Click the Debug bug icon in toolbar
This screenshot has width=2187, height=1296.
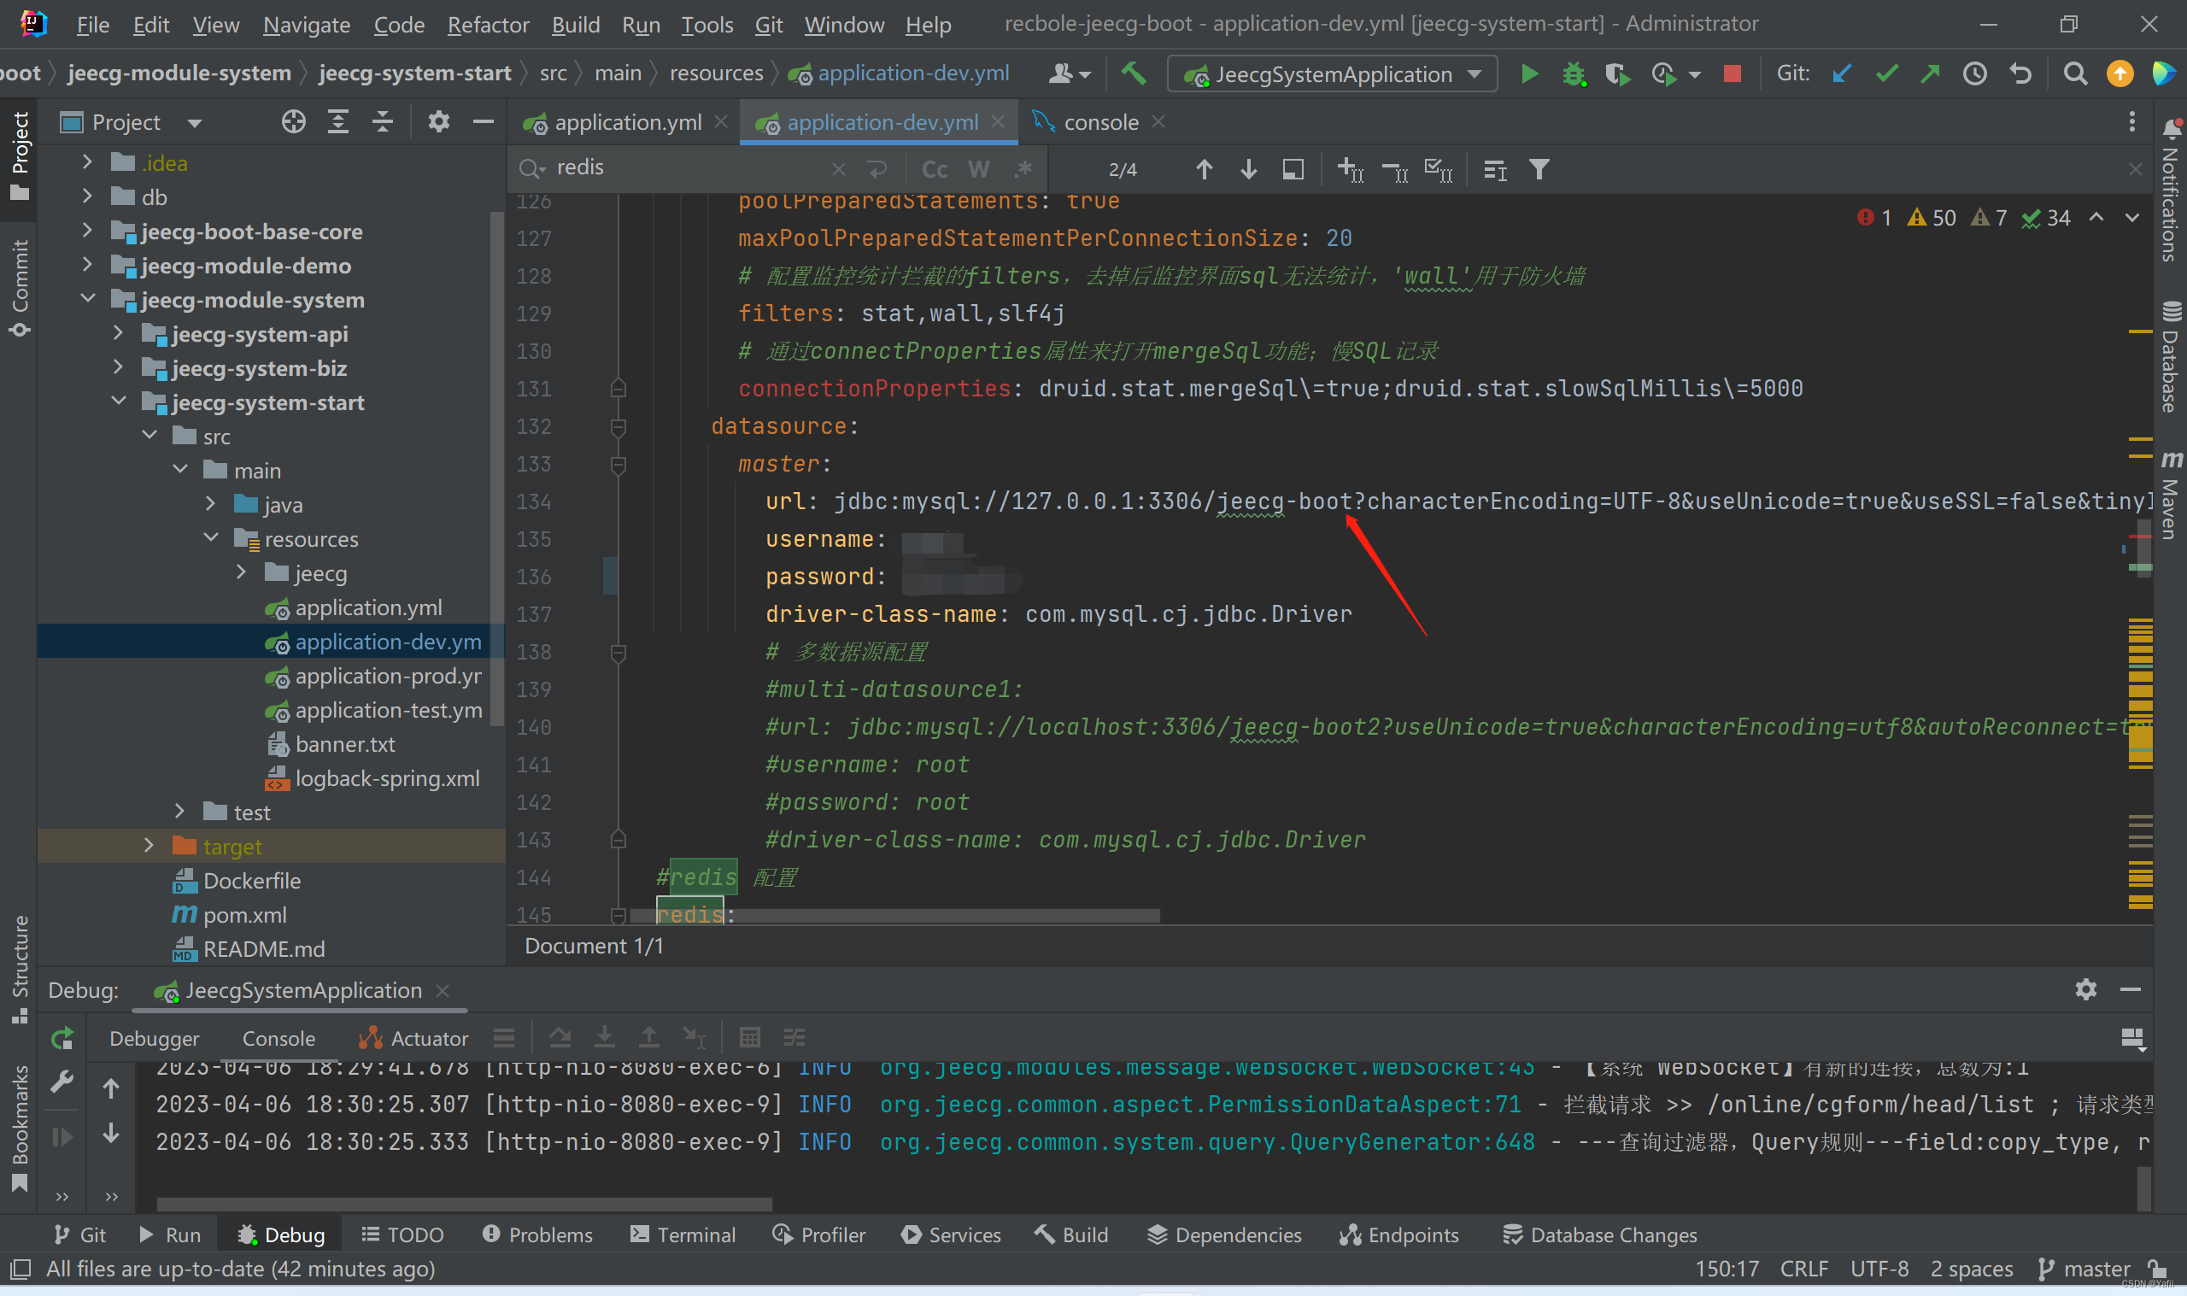pos(1574,74)
